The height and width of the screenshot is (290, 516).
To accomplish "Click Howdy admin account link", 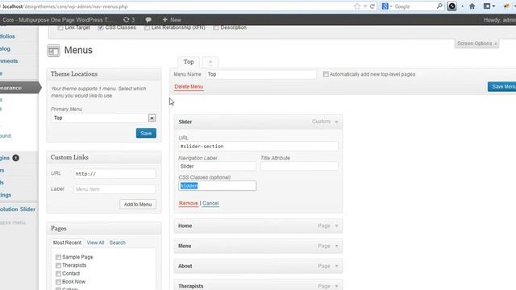I will 500,19.
